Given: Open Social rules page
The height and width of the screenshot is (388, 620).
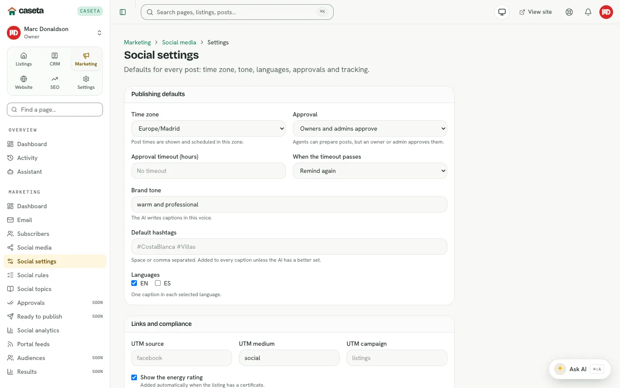Looking at the screenshot, I should [55, 275].
